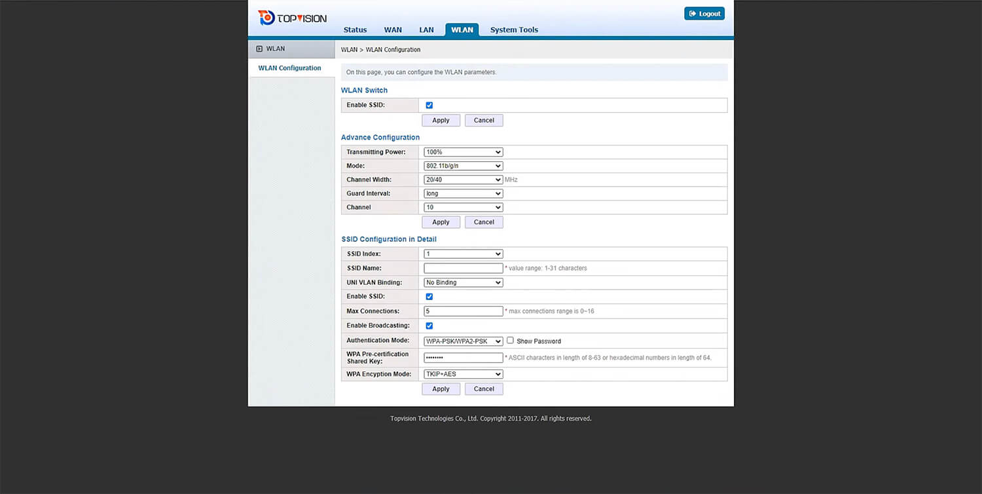Click the WLAN sidebar expand icon

(259, 49)
